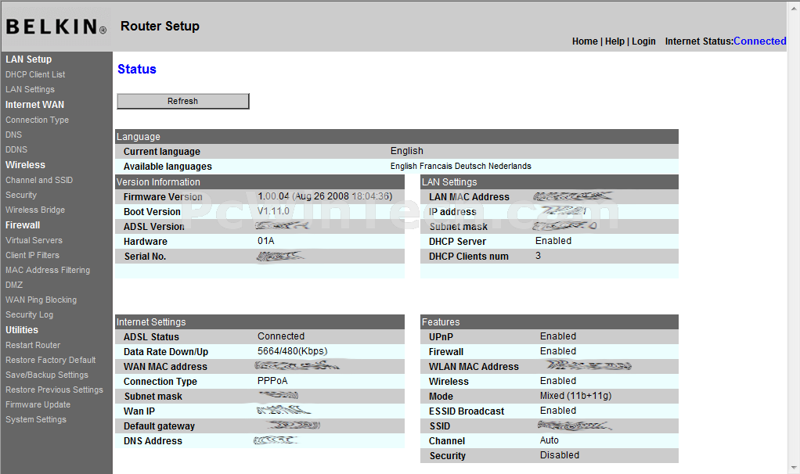Click the Refresh button
This screenshot has height=474, width=800.
click(182, 101)
